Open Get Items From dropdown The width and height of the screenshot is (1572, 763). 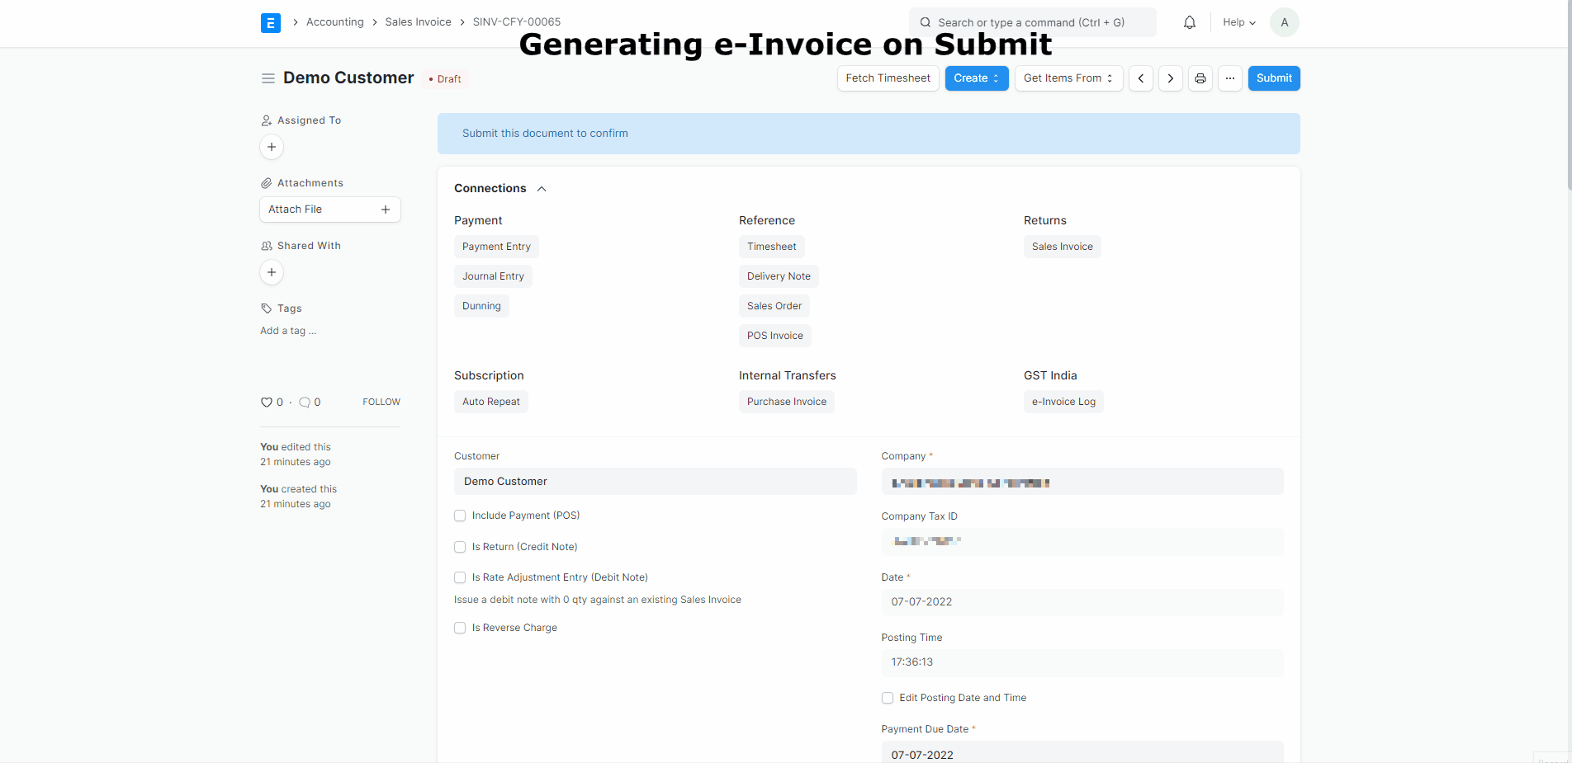tap(1068, 78)
